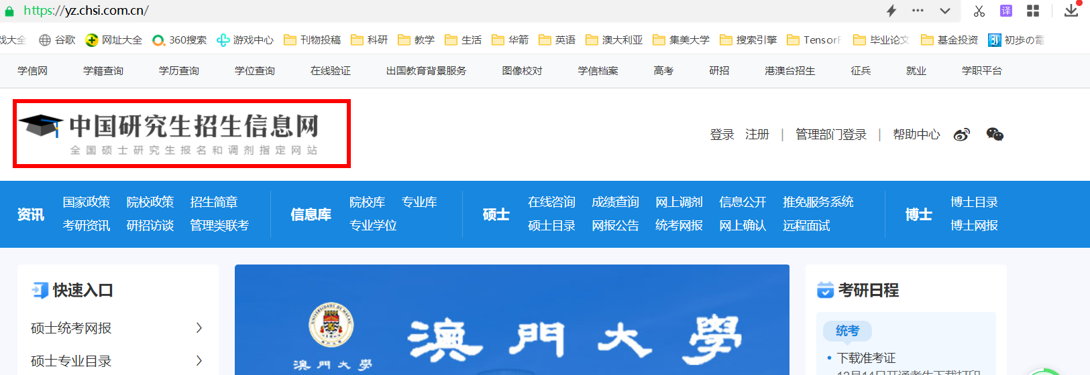This screenshot has width=1090, height=375.
Task: Click the Weibo icon in header
Action: tap(961, 135)
